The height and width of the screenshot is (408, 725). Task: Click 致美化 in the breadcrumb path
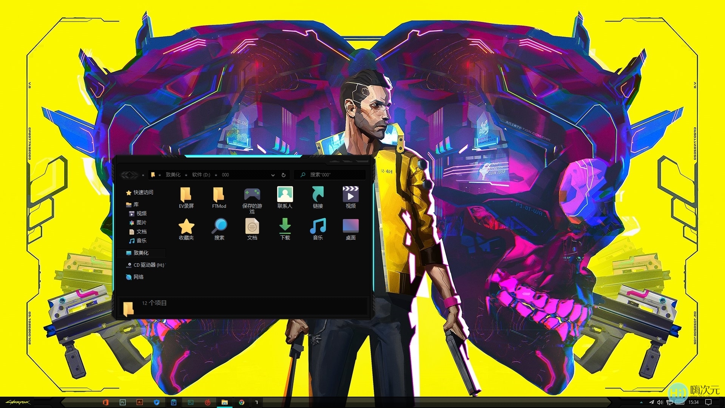174,175
